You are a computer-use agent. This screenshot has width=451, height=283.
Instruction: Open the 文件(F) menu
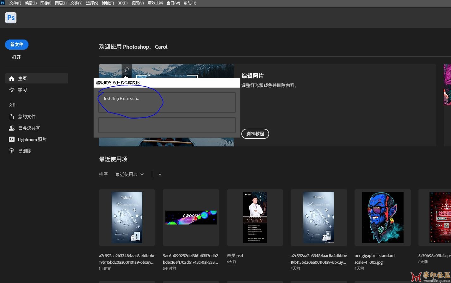click(15, 3)
